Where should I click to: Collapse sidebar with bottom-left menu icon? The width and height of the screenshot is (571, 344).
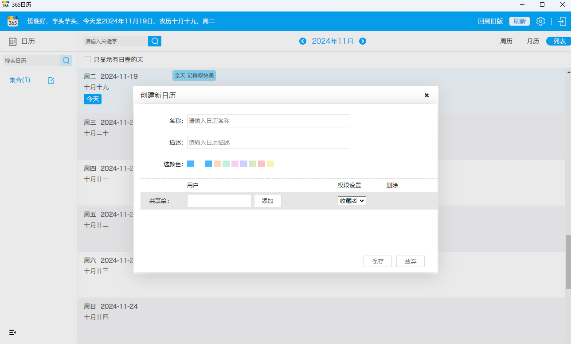[x=12, y=332]
